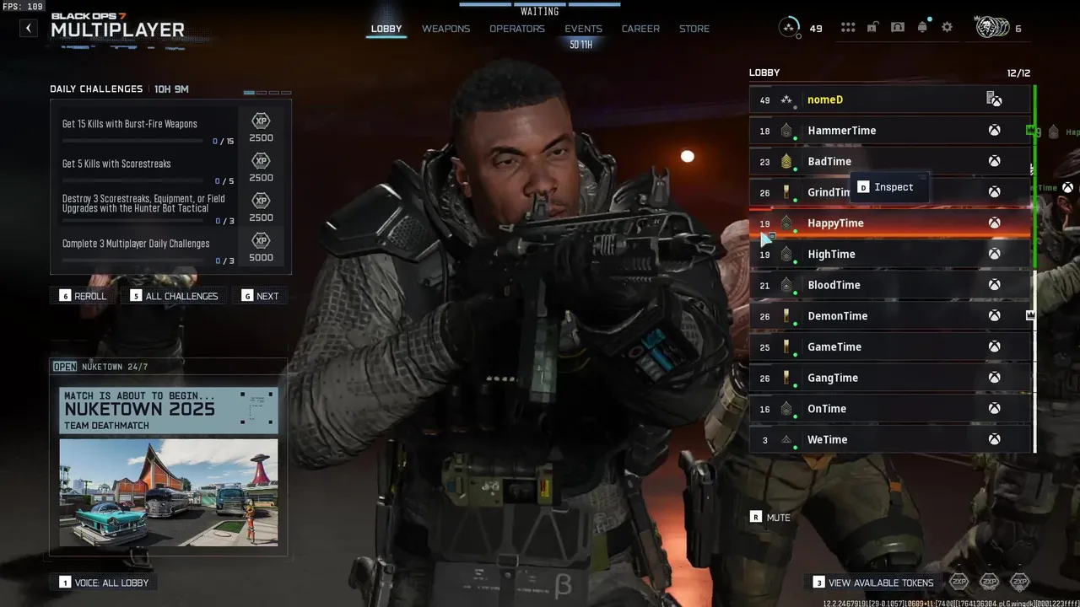Image resolution: width=1080 pixels, height=607 pixels.
Task: Click GangTime's Xbox platform icon
Action: 995,378
